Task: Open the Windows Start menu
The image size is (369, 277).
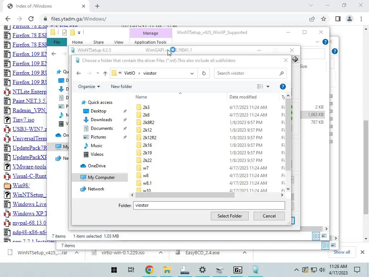Action: 114,270
